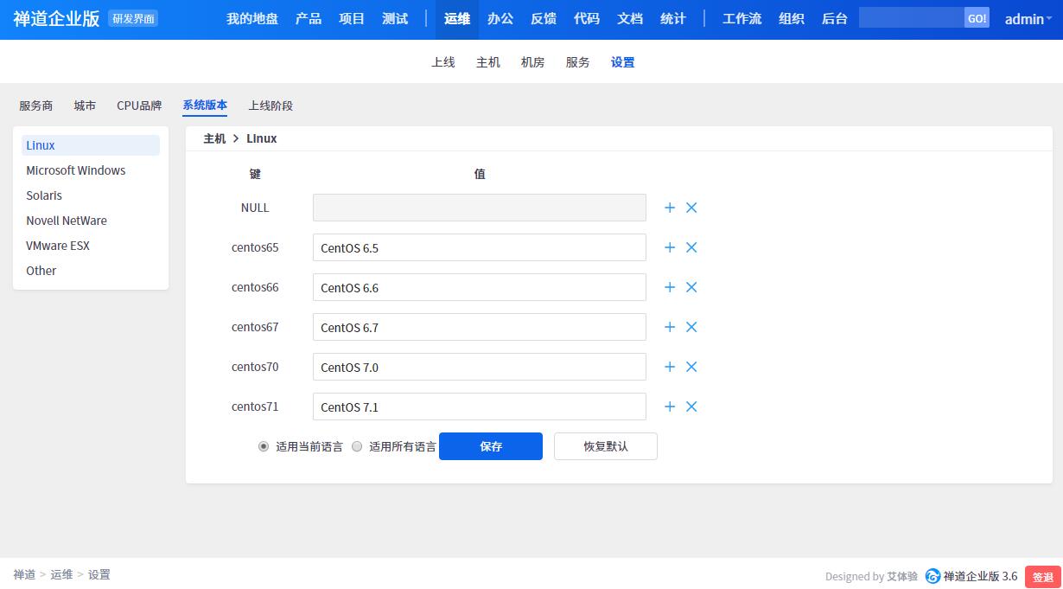The image size is (1063, 589).
Task: Focus the CentOS 6.5 value field
Action: tap(480, 247)
